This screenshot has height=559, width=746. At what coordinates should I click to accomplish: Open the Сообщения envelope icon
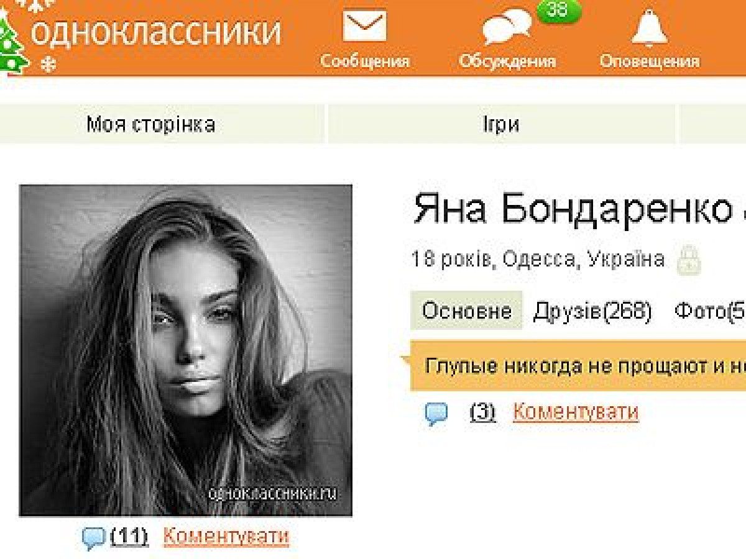(x=365, y=28)
